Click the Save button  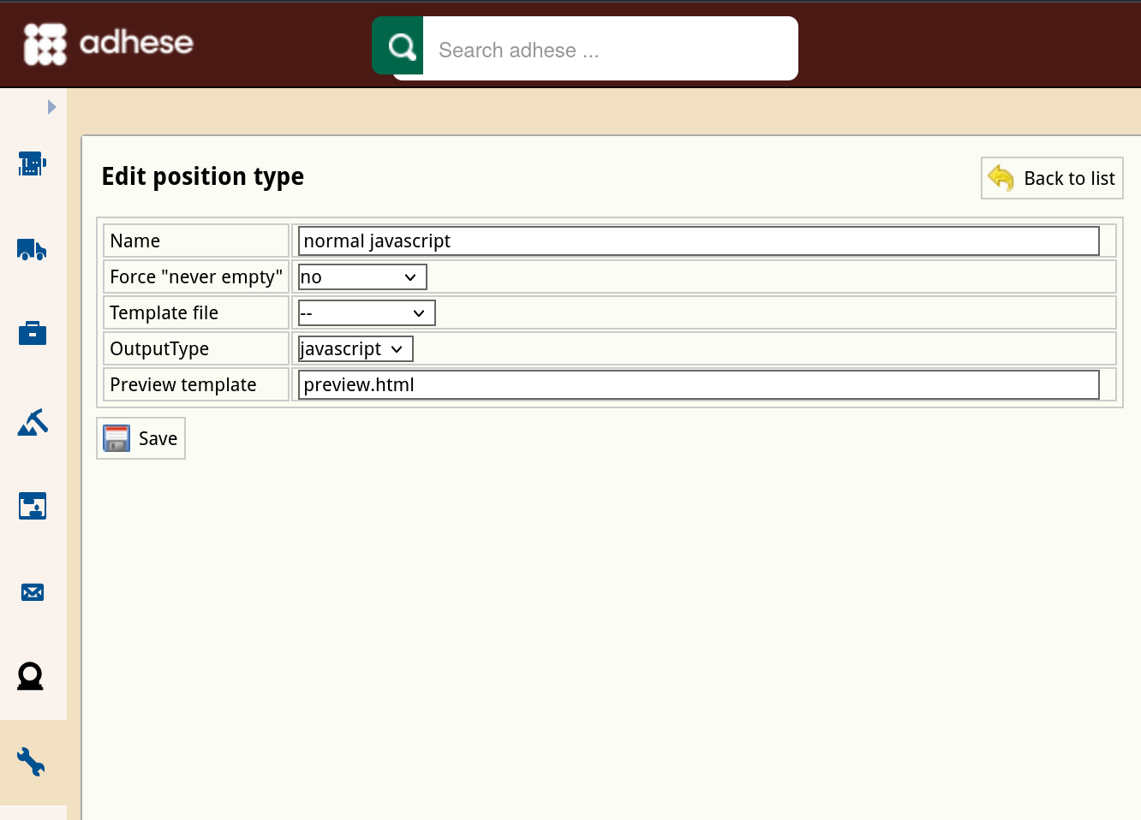click(x=141, y=438)
